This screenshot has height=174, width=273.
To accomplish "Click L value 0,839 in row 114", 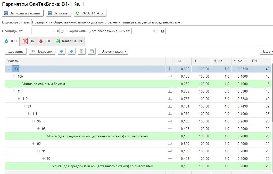I will point(185,92).
